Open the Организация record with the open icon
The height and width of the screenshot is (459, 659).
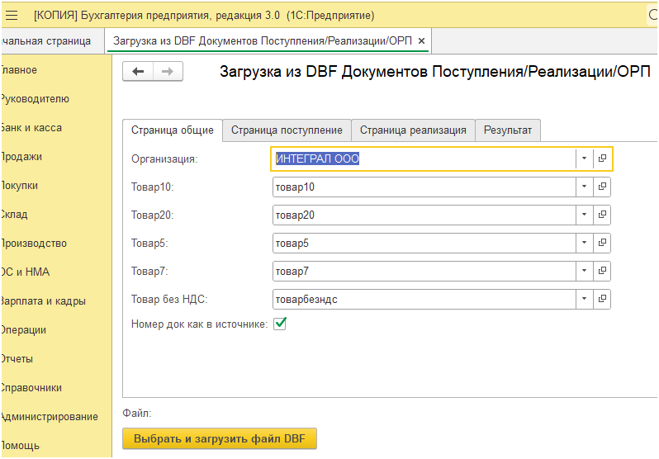pos(602,159)
